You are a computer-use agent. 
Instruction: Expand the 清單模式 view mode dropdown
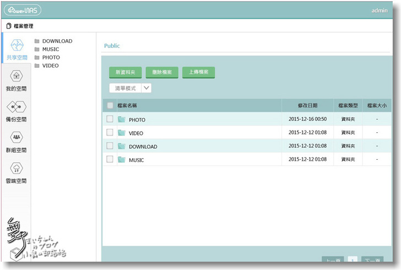(x=147, y=88)
